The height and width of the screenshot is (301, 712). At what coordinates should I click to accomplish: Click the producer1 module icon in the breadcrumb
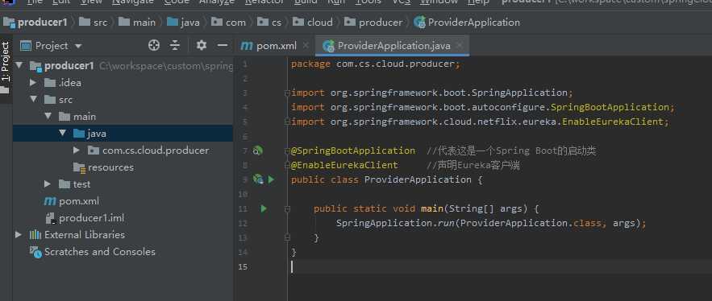10,23
